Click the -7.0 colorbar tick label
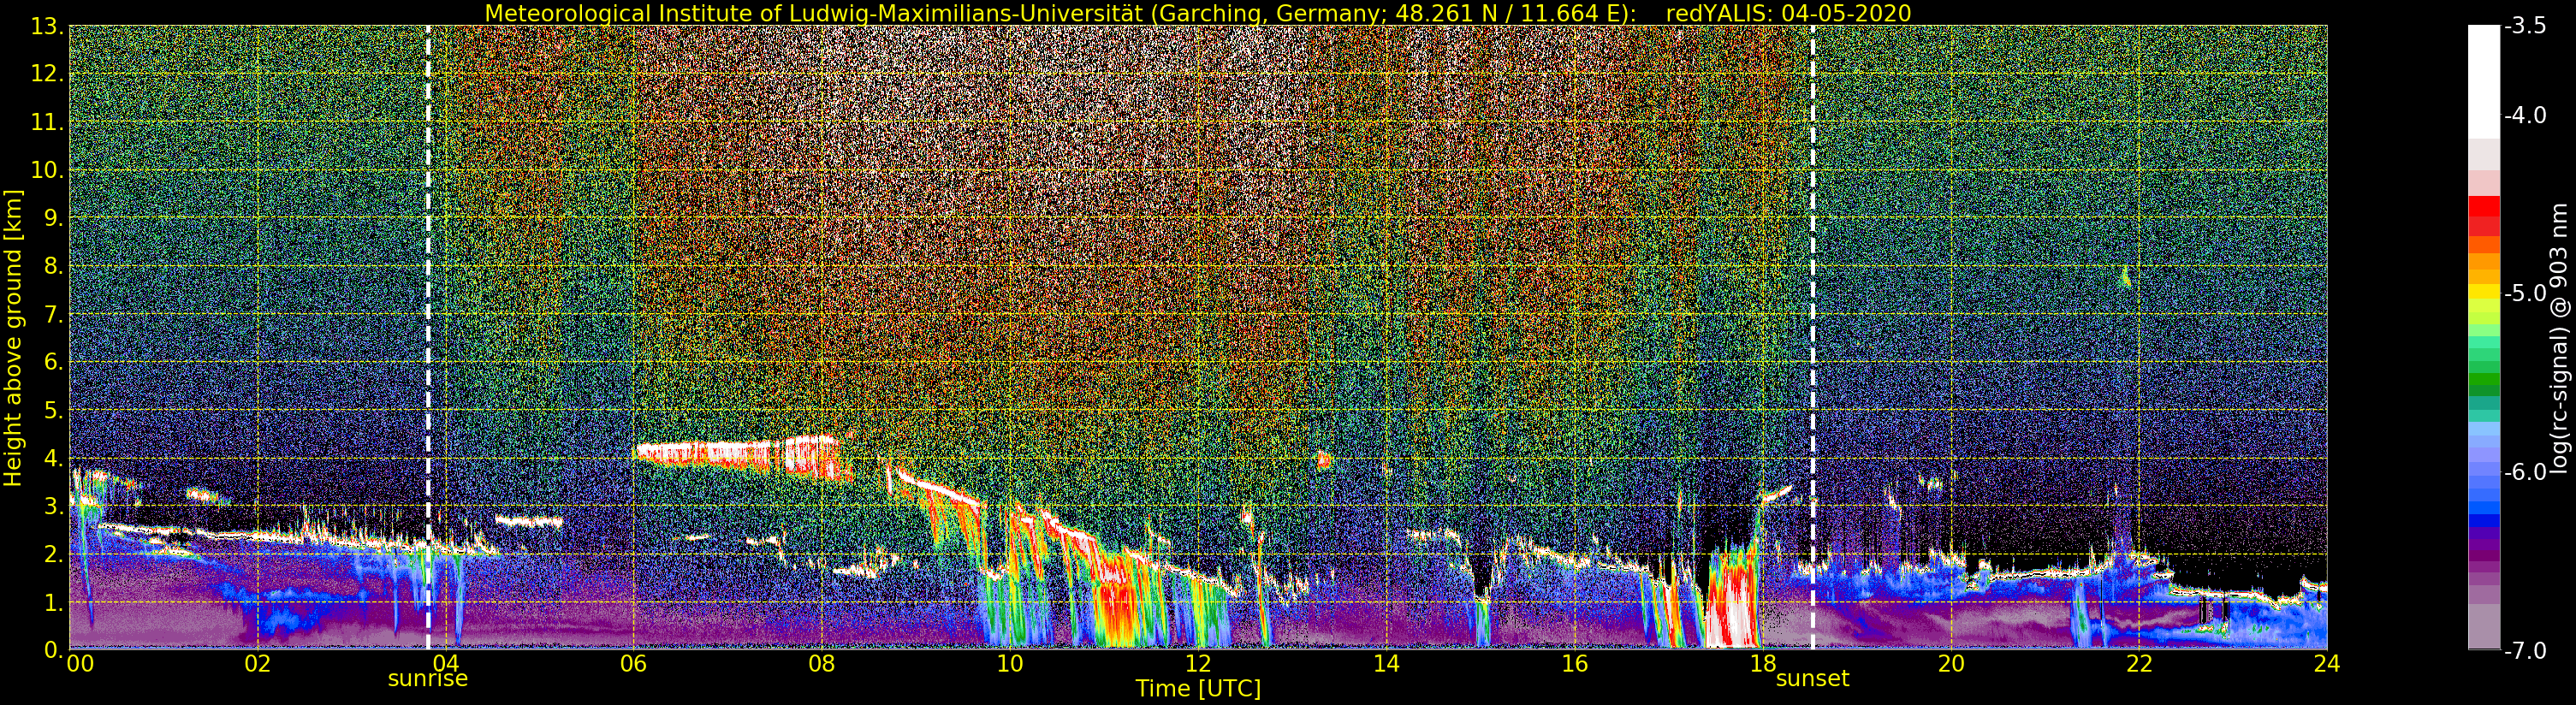The image size is (2576, 705). click(x=2525, y=651)
